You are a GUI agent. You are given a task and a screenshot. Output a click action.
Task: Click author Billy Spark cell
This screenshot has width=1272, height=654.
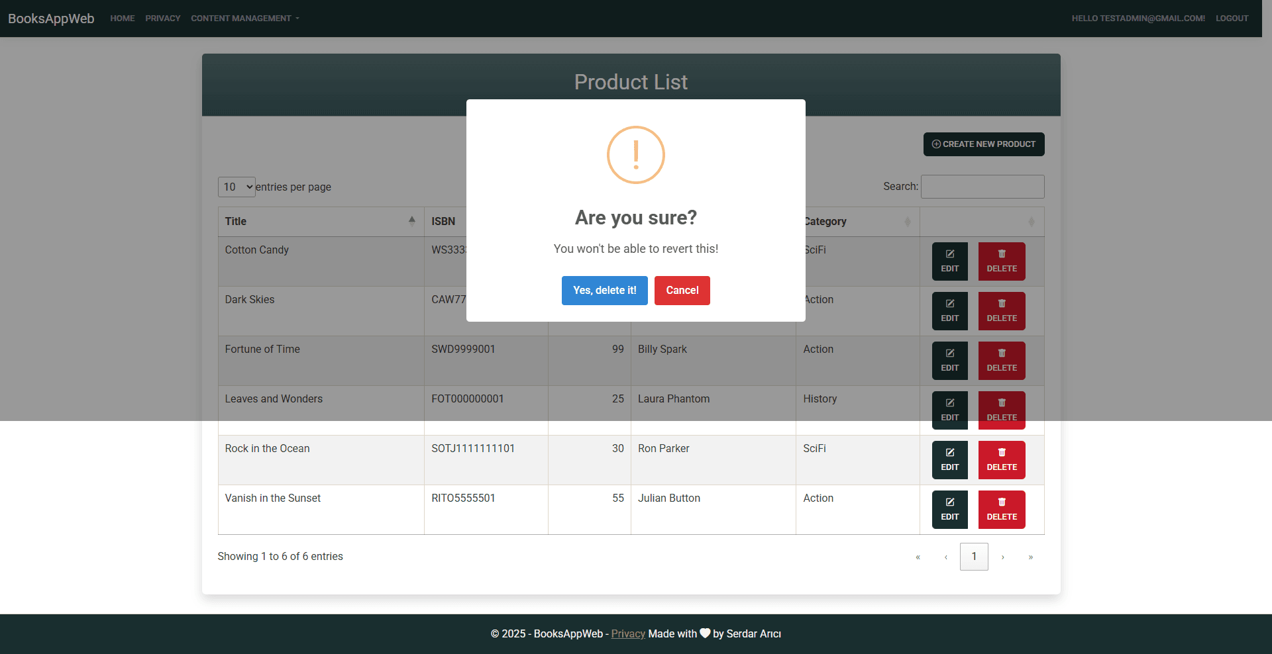713,361
